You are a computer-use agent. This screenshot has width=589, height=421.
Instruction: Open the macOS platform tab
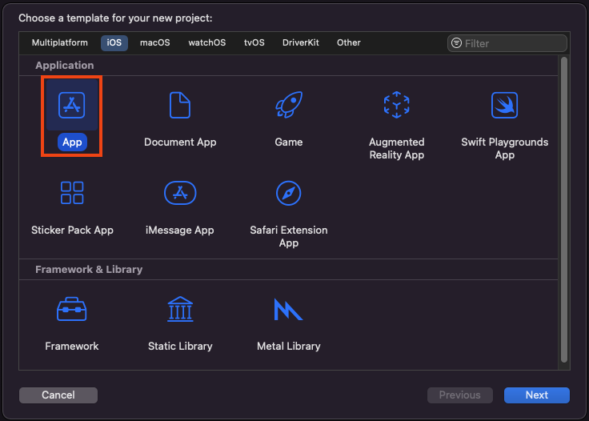click(x=154, y=42)
